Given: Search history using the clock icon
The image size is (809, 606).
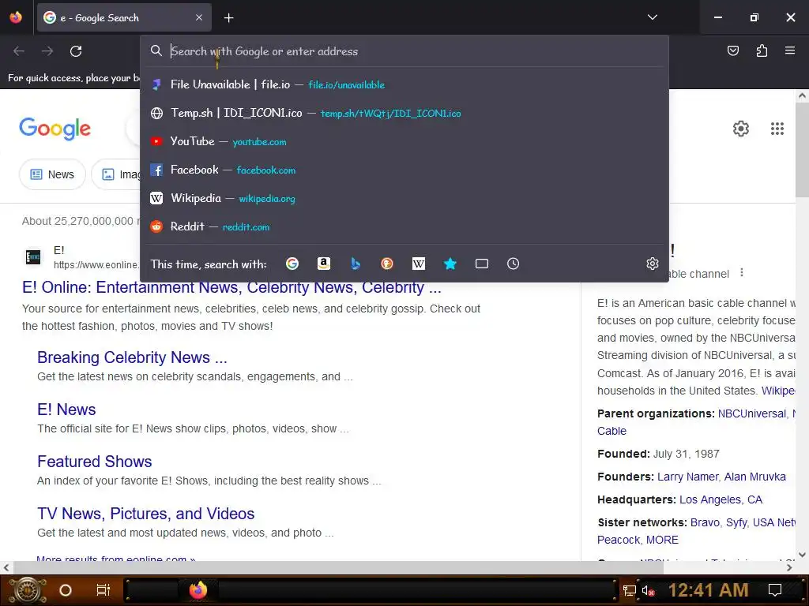Looking at the screenshot, I should pos(513,264).
